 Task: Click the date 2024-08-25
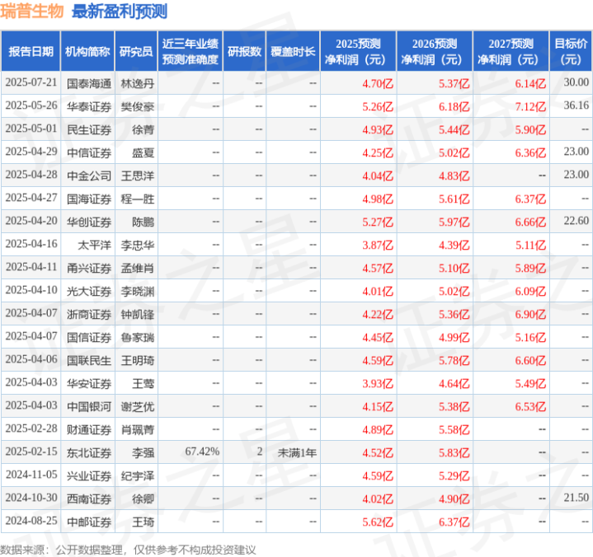pos(31,521)
